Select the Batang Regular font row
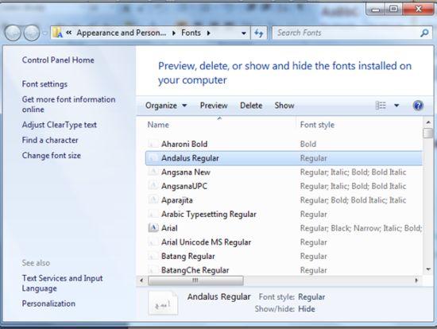Screen dimensions: 437x329 [284, 256]
